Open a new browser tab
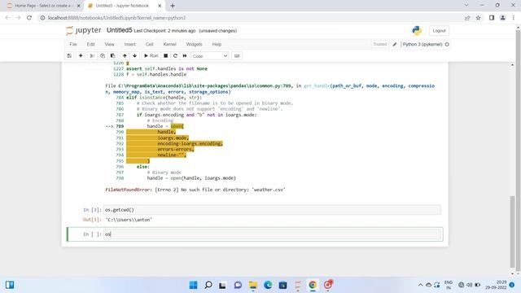This screenshot has height=293, width=521. pos(173,6)
